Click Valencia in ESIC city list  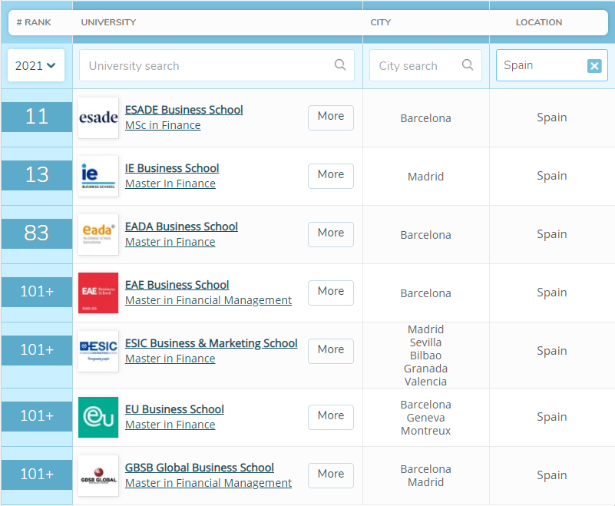425,382
